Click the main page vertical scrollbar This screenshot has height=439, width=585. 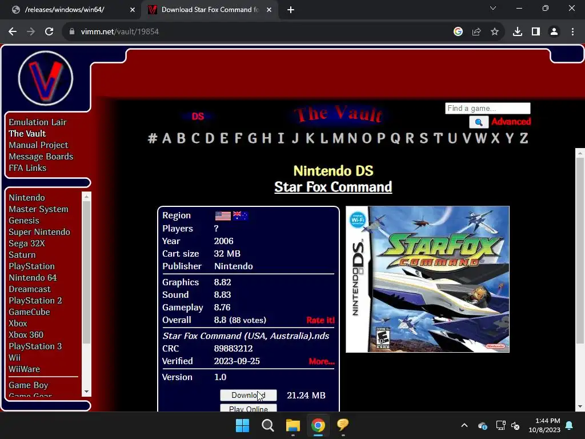click(x=580, y=250)
